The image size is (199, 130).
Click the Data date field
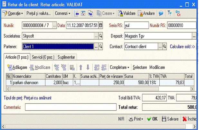tap(82, 25)
